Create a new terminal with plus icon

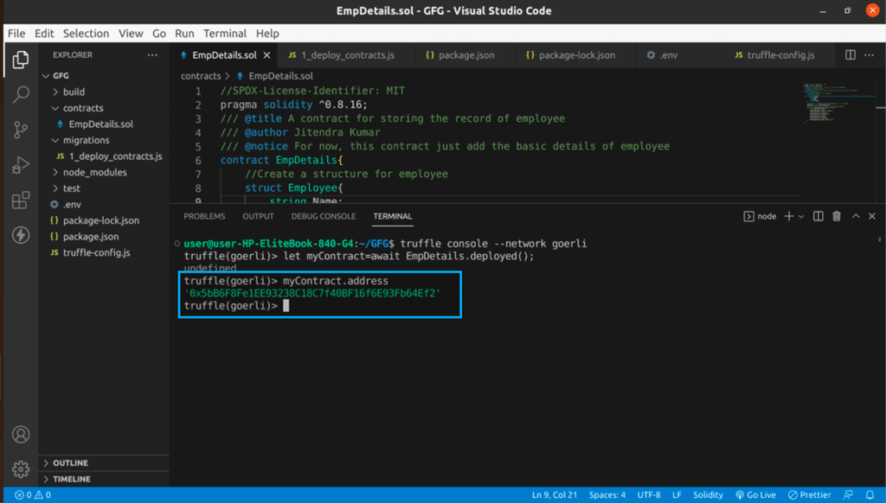[789, 216]
